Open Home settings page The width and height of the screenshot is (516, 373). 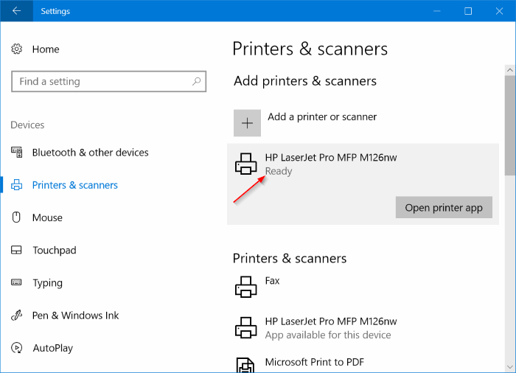click(x=46, y=49)
